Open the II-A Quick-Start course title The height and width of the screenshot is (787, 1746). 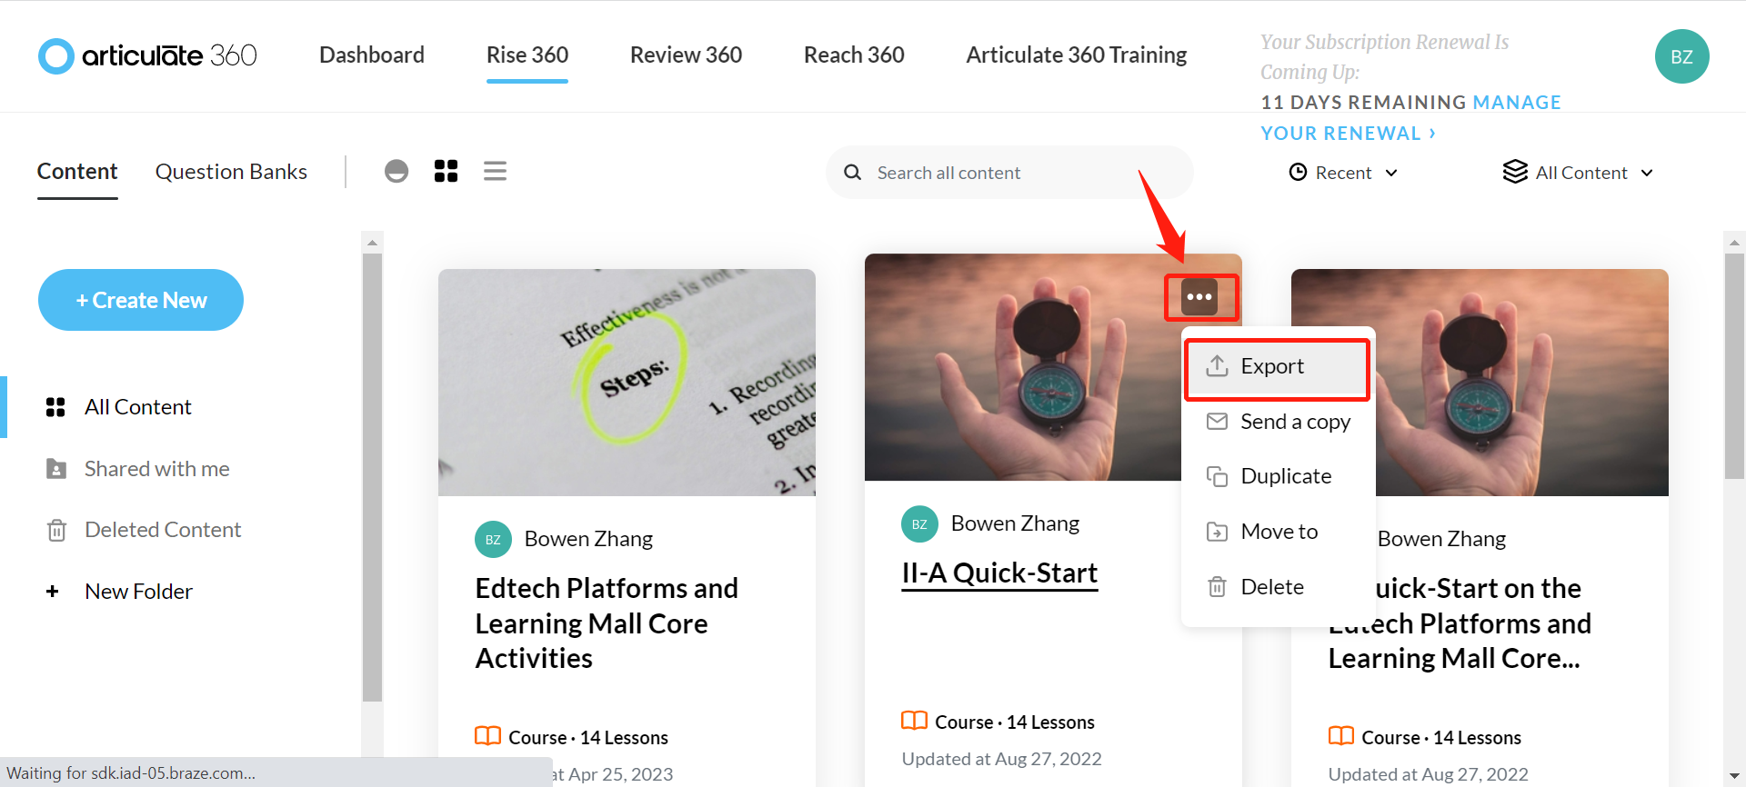(x=999, y=573)
